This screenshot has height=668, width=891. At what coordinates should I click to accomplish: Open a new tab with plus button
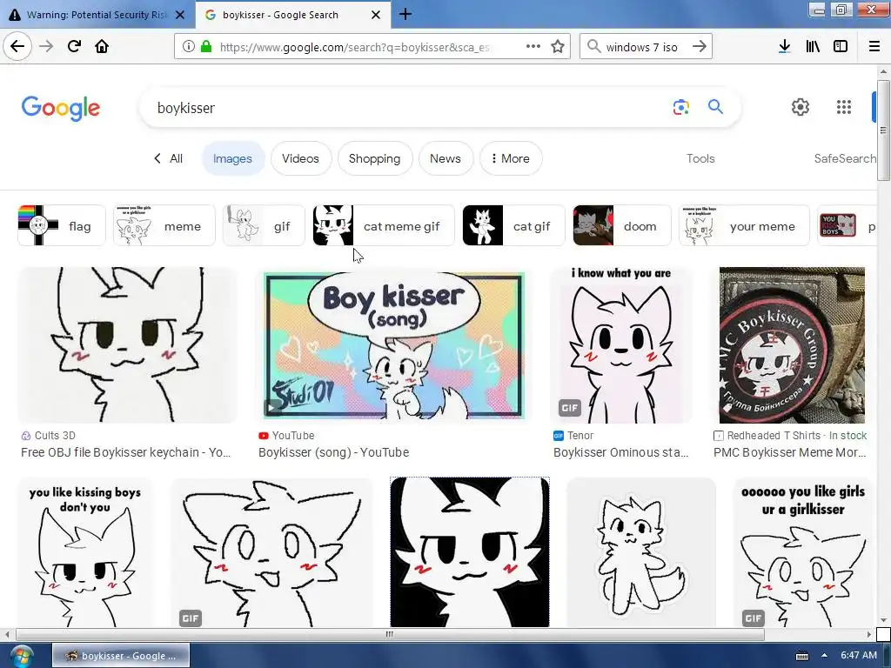405,14
